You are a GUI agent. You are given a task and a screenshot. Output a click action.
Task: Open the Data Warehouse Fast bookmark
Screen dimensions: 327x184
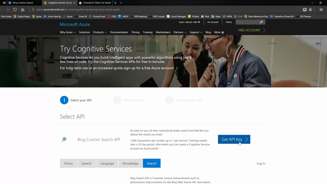(x=256, y=16)
